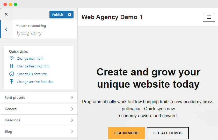Go back using the left chevron arrow
This screenshot has width=218, height=140.
(6, 29)
